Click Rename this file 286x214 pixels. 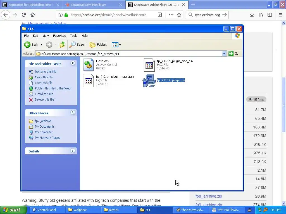(46, 72)
